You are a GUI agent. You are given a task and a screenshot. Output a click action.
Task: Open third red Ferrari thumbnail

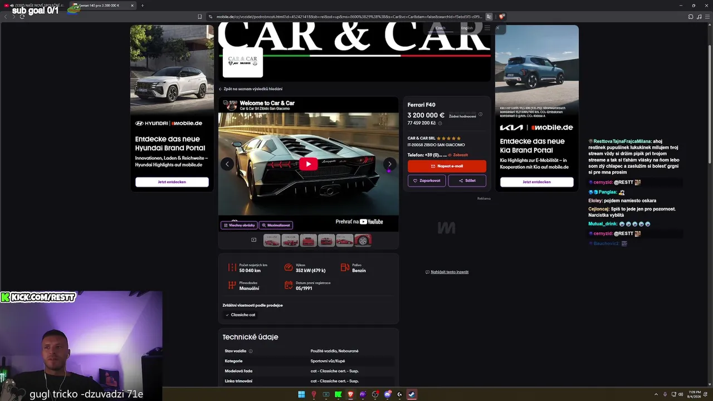308,240
